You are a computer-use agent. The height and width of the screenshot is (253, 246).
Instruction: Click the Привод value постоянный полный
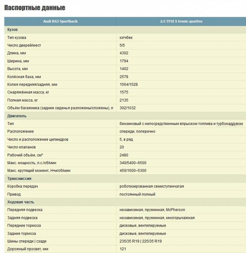138,194
